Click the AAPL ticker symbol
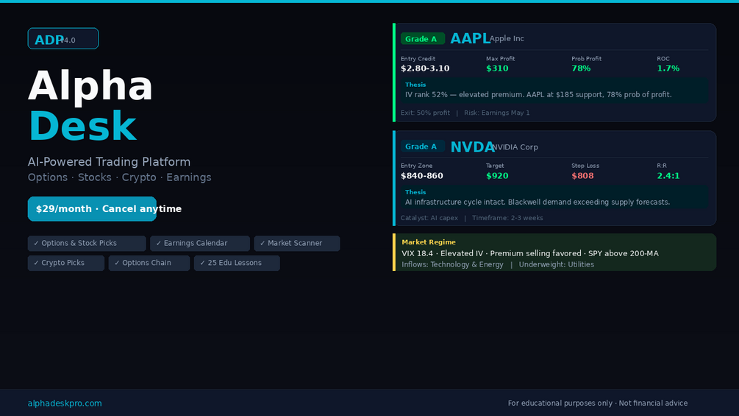Screen dimensions: 739x416 click(470, 39)
